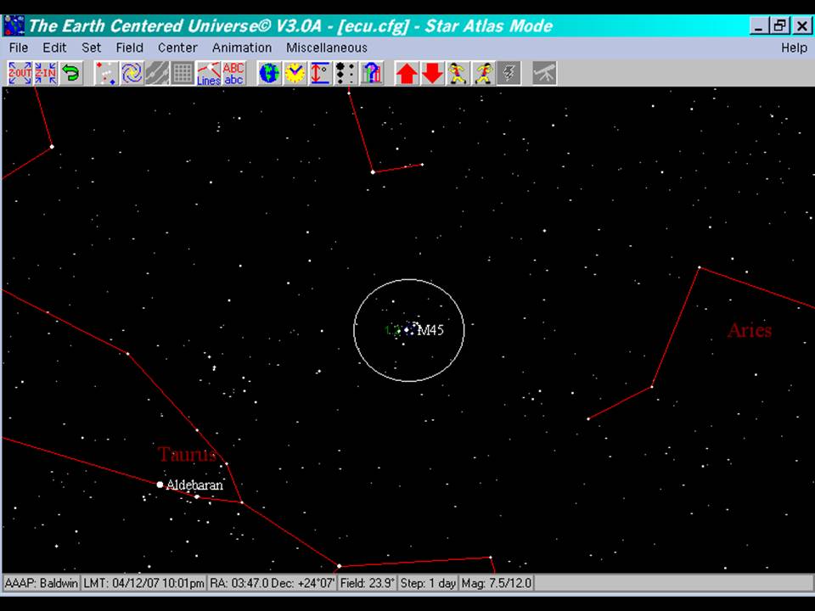815x611 pixels.
Task: Open the Animation menu
Action: [x=242, y=48]
